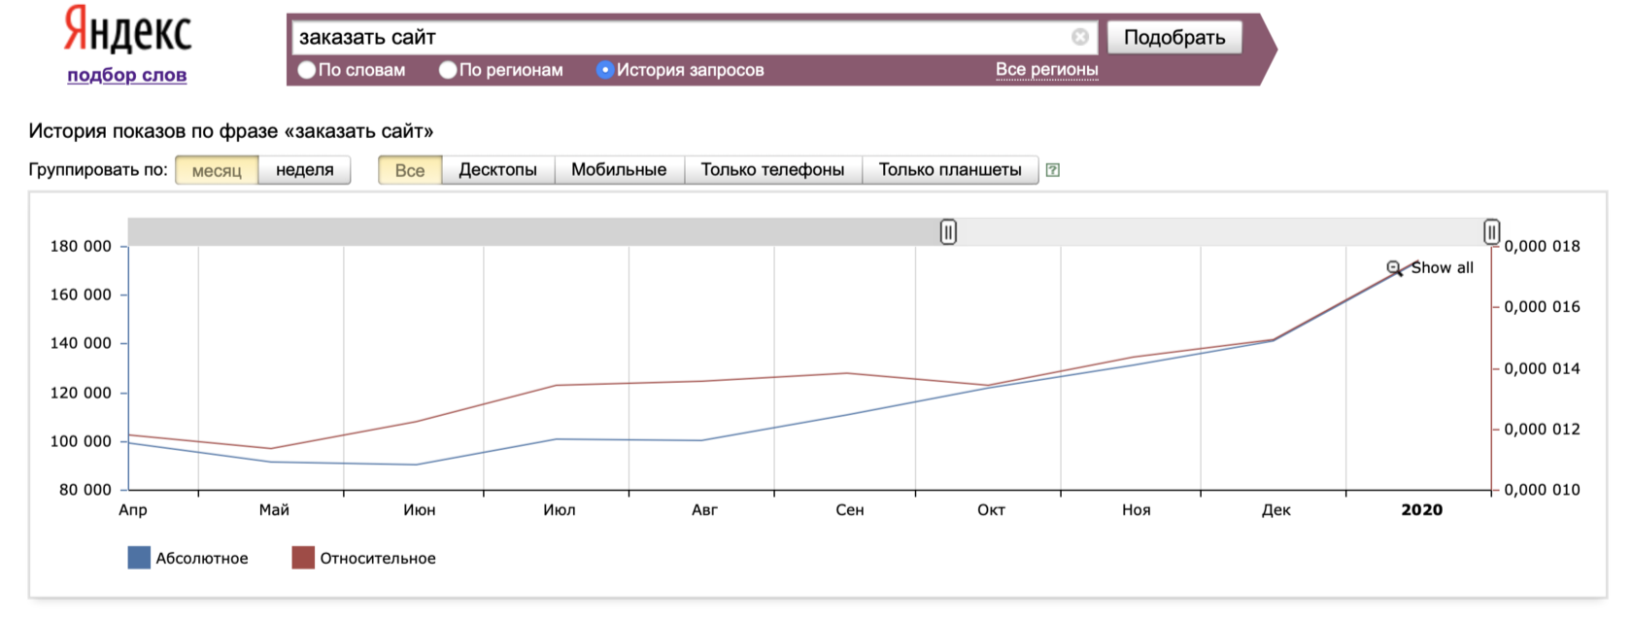Show Только телефоны statistics
Viewport: 1632px width, 622px height.
pos(773,170)
